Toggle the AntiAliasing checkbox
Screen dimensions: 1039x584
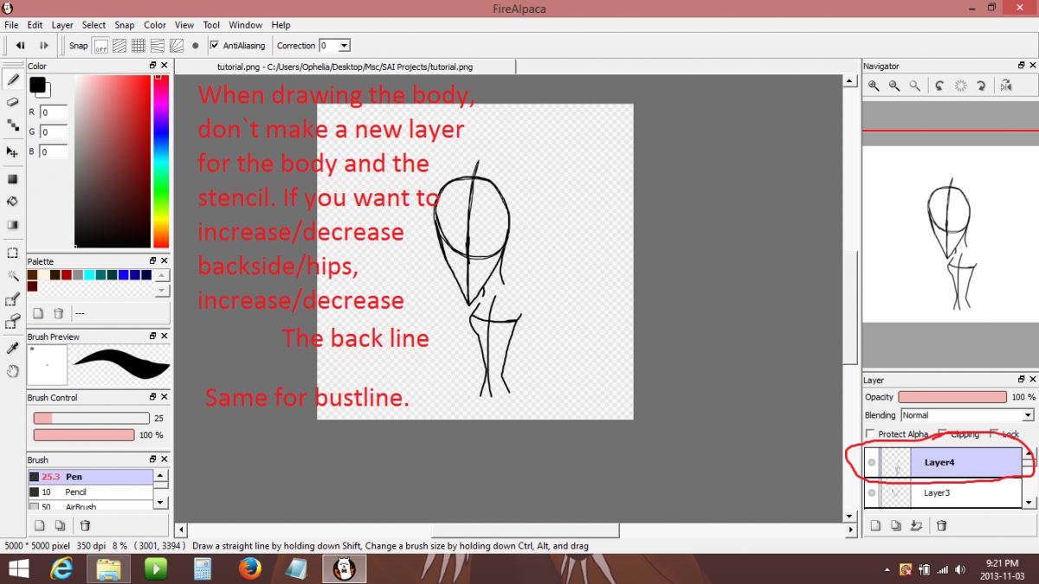[x=216, y=45]
